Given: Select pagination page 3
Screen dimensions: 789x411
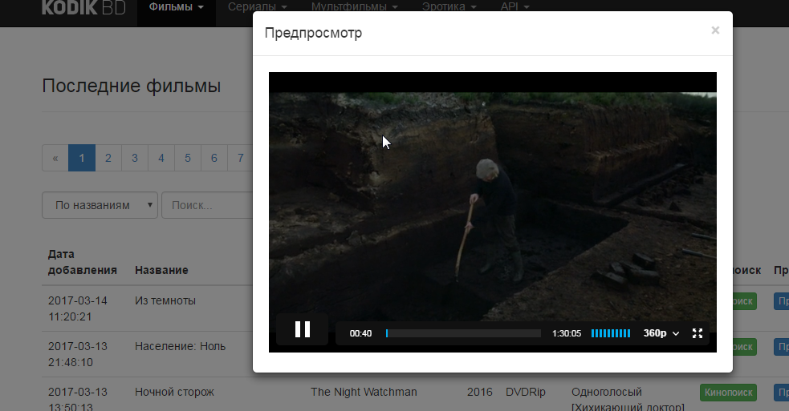Looking at the screenshot, I should pos(135,159).
